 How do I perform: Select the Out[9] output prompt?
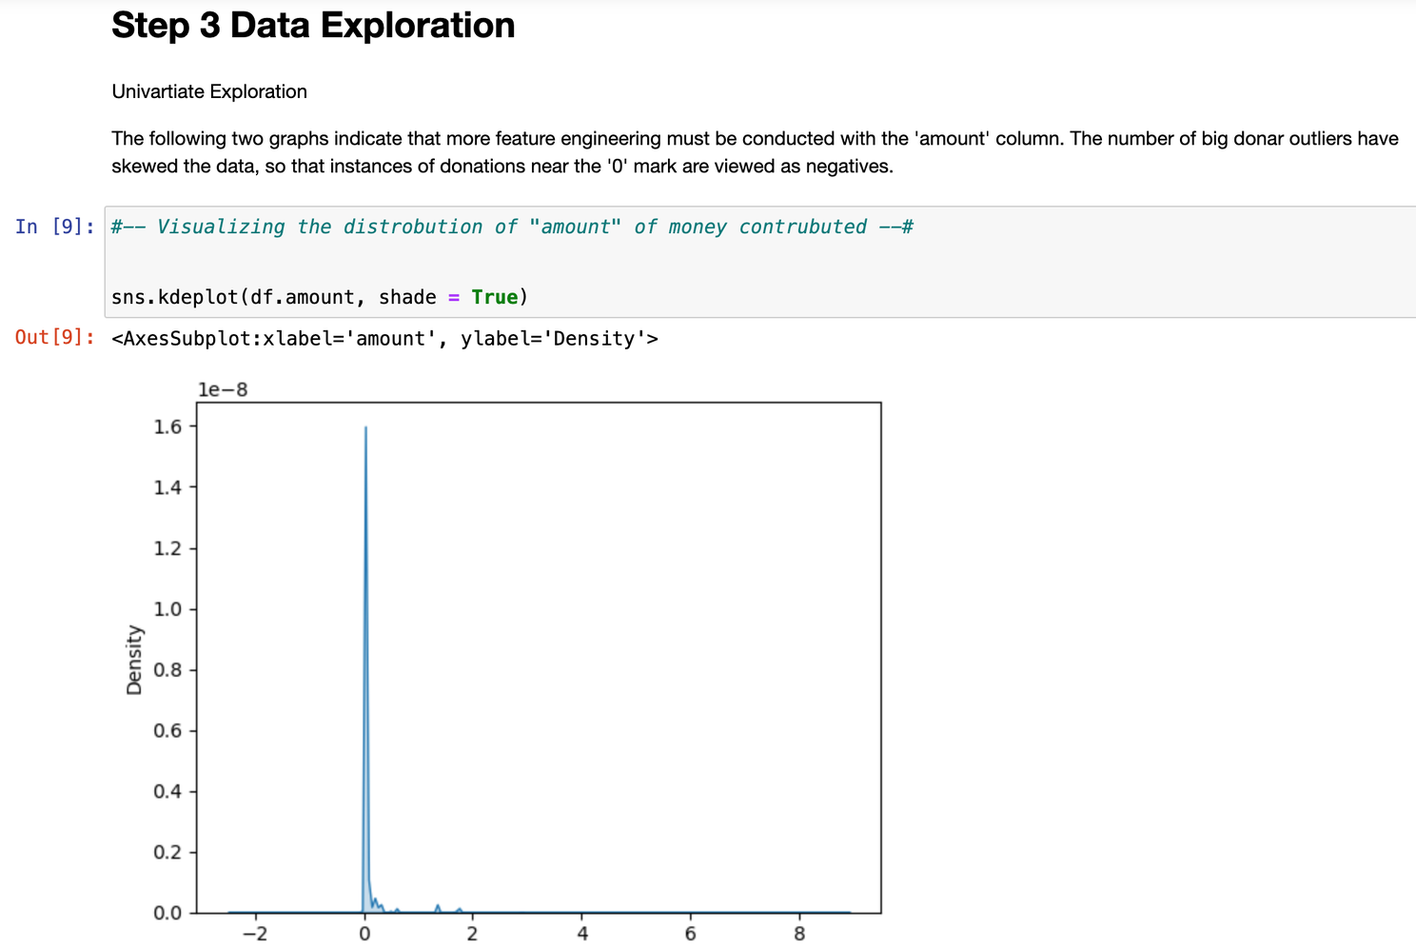(54, 338)
